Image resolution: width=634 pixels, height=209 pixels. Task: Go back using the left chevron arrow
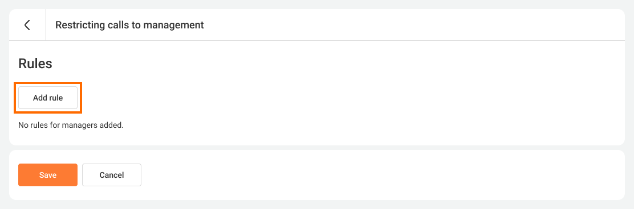[x=27, y=25]
